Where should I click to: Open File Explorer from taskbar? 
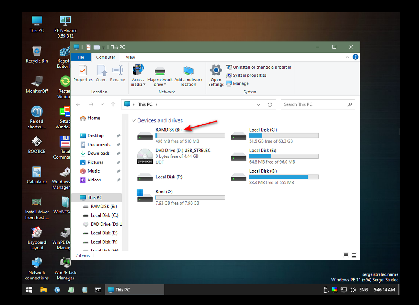click(43, 290)
